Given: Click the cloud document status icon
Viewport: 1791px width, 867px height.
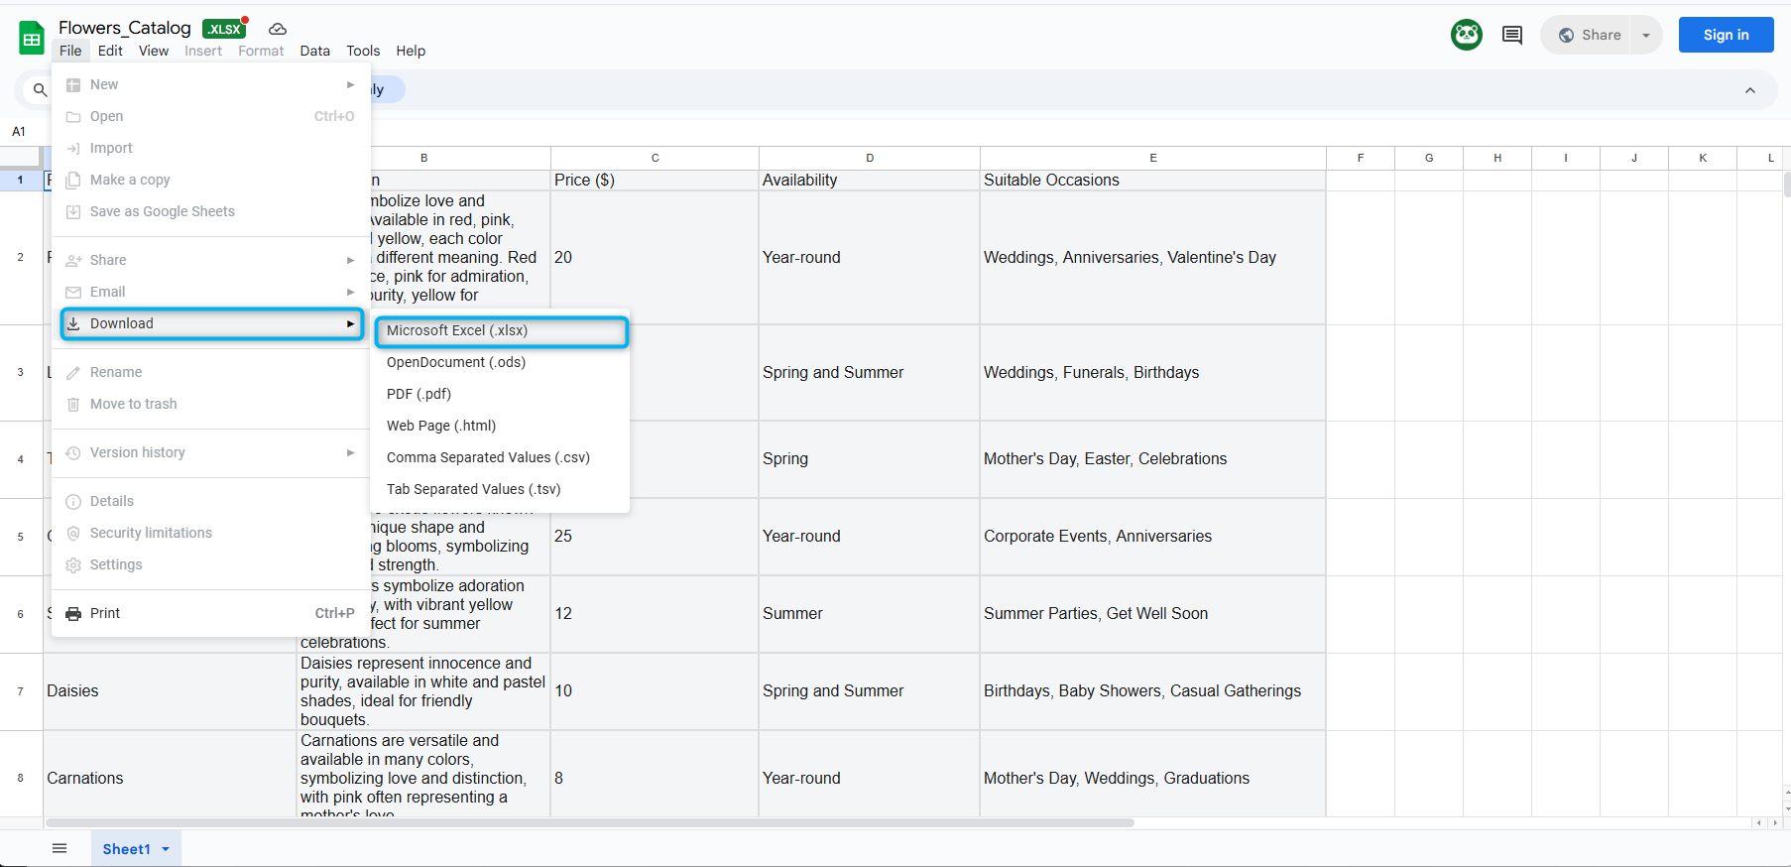Looking at the screenshot, I should point(278,29).
